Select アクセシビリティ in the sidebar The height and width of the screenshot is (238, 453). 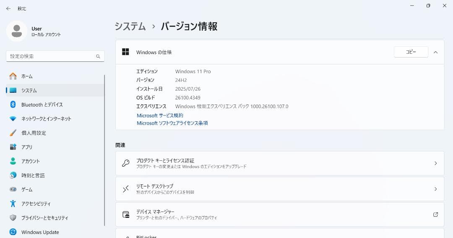click(x=55, y=204)
